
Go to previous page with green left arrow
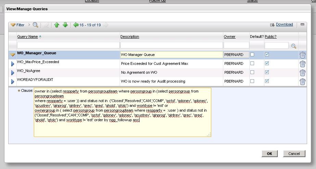(x=76, y=25)
